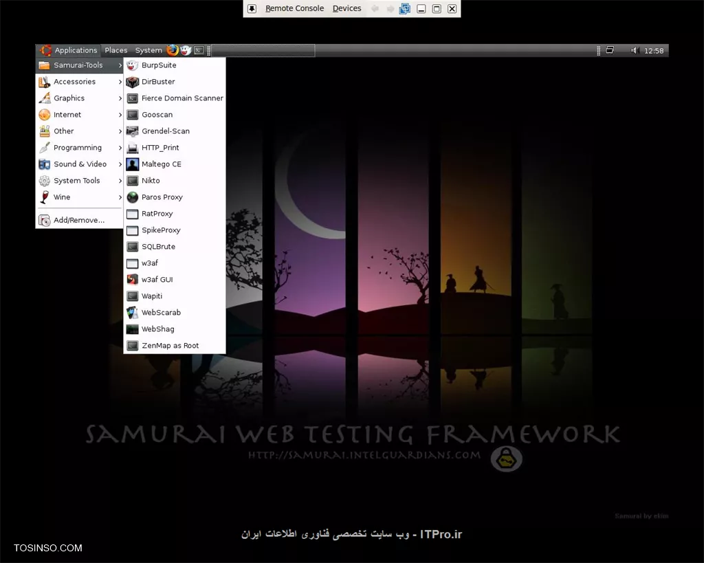The width and height of the screenshot is (704, 563).
Task: Click the volume speaker icon in the panel
Action: click(x=635, y=50)
